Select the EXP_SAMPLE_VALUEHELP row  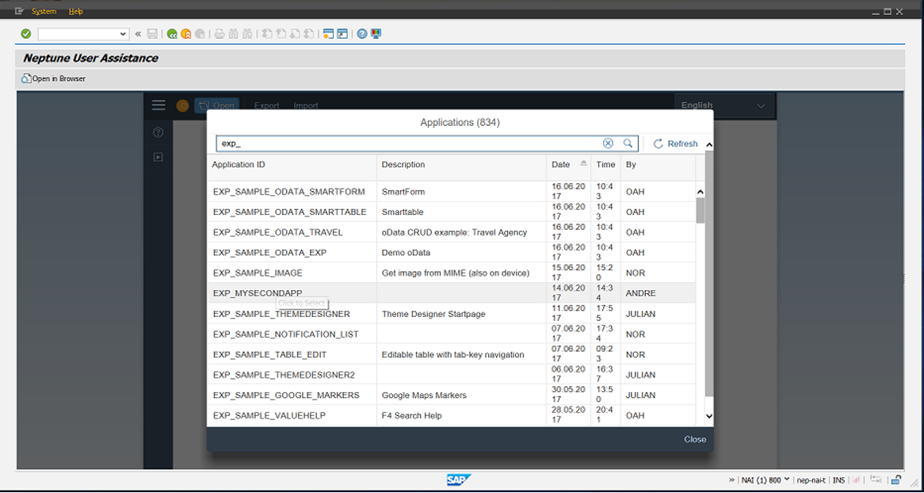[452, 416]
